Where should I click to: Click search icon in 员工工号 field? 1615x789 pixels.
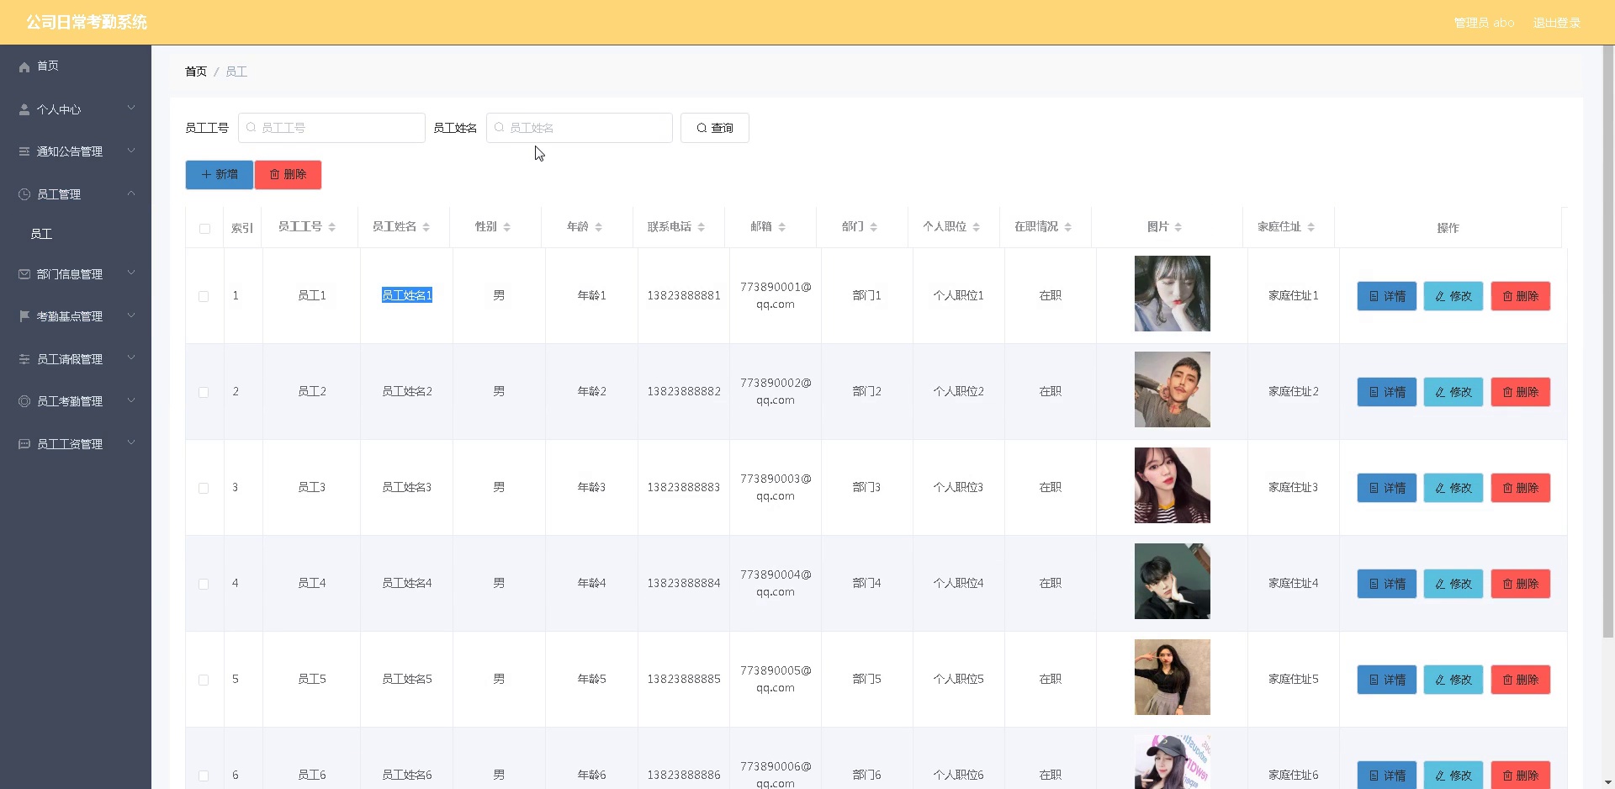click(251, 128)
